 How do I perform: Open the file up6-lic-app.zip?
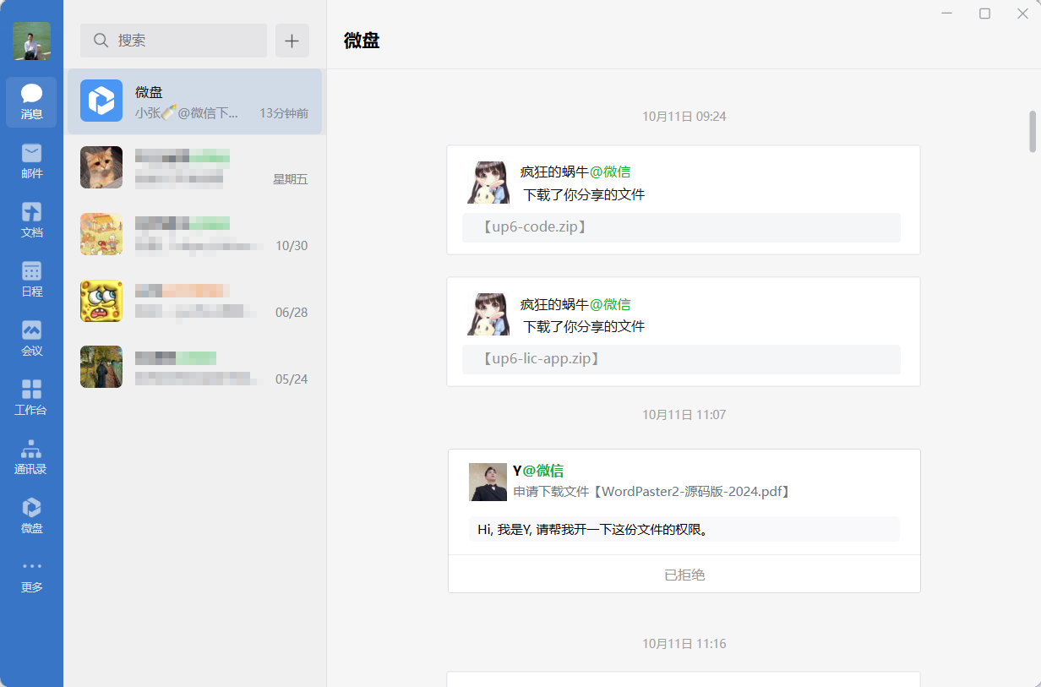click(x=681, y=359)
